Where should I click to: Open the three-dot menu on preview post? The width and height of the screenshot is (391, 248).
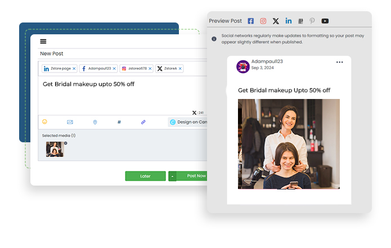pyautogui.click(x=339, y=62)
